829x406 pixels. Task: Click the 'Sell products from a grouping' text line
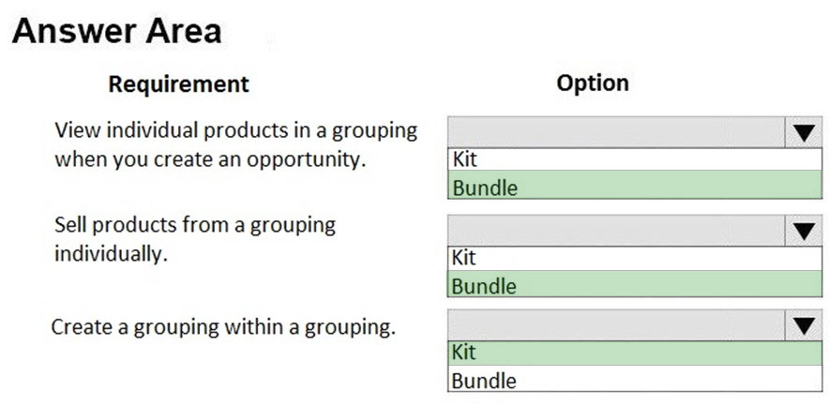[195, 225]
